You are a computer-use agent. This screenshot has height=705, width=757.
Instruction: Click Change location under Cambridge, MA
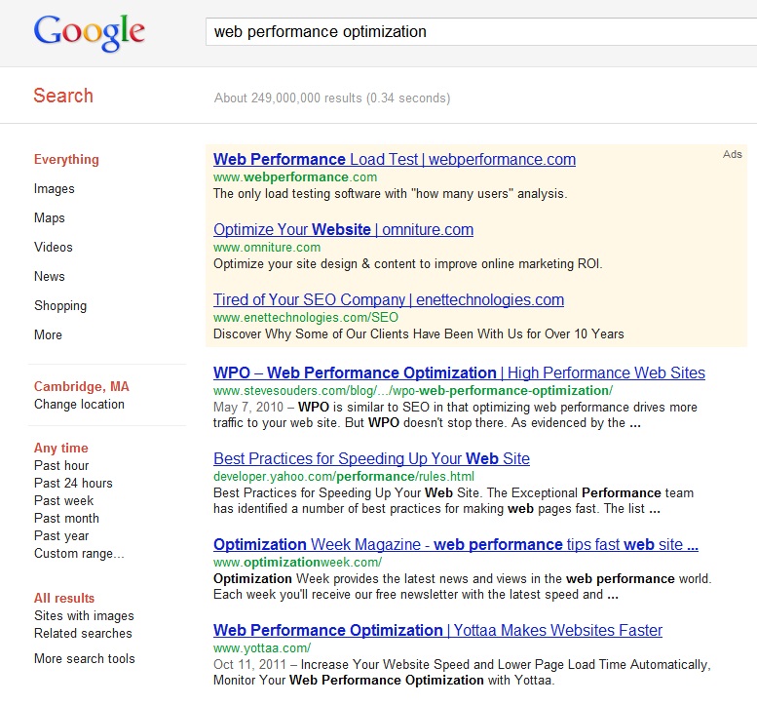click(79, 404)
